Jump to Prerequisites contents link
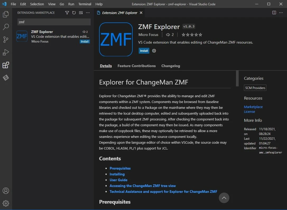The image size is (287, 210). coord(120,168)
